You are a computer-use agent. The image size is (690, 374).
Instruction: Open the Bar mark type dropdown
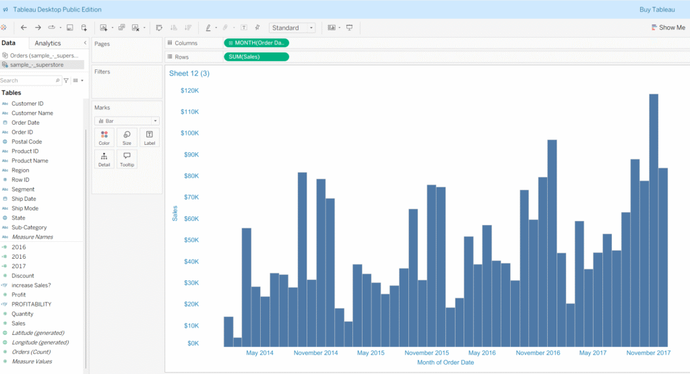pyautogui.click(x=127, y=121)
